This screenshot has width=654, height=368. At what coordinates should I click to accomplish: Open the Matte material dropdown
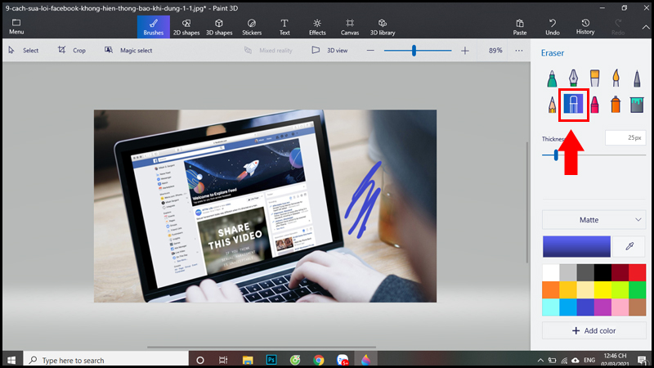(594, 220)
